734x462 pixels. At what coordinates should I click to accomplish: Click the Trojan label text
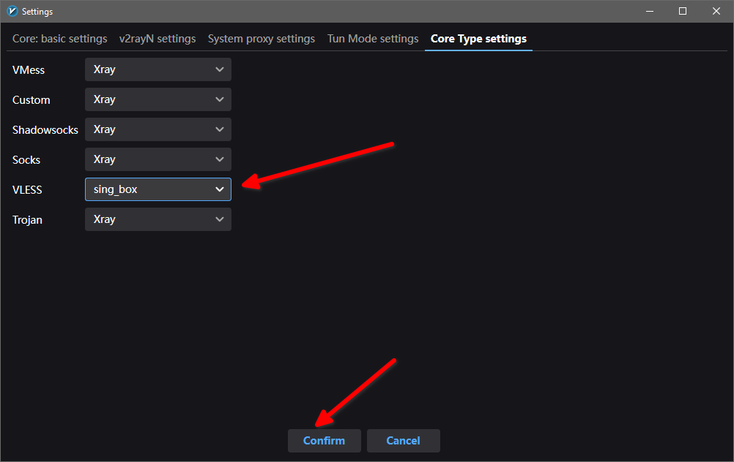point(27,219)
